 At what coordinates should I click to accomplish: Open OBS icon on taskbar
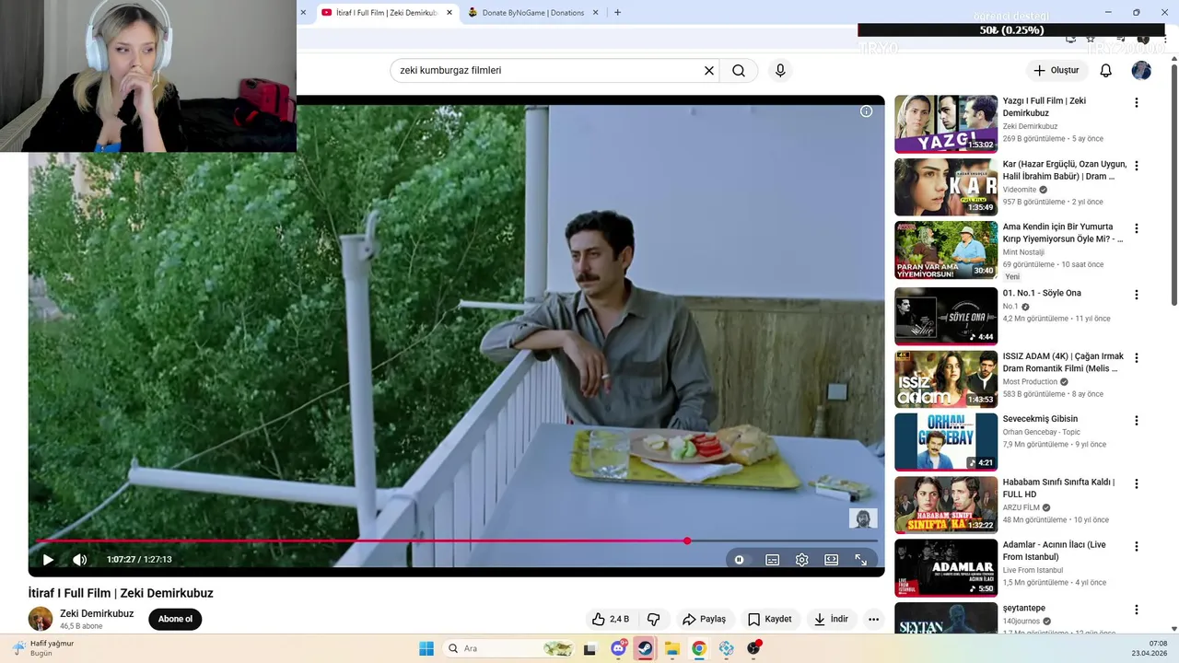click(753, 648)
